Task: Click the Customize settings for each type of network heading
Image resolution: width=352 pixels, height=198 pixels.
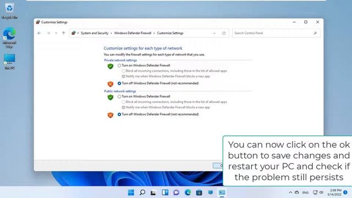Action: coord(143,48)
